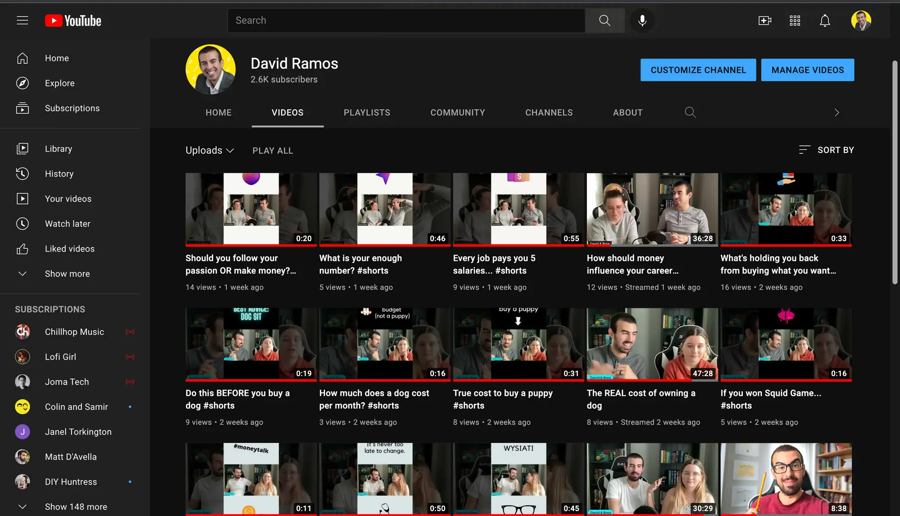This screenshot has width=900, height=516.
Task: Open the Sort by menu
Action: tap(826, 150)
